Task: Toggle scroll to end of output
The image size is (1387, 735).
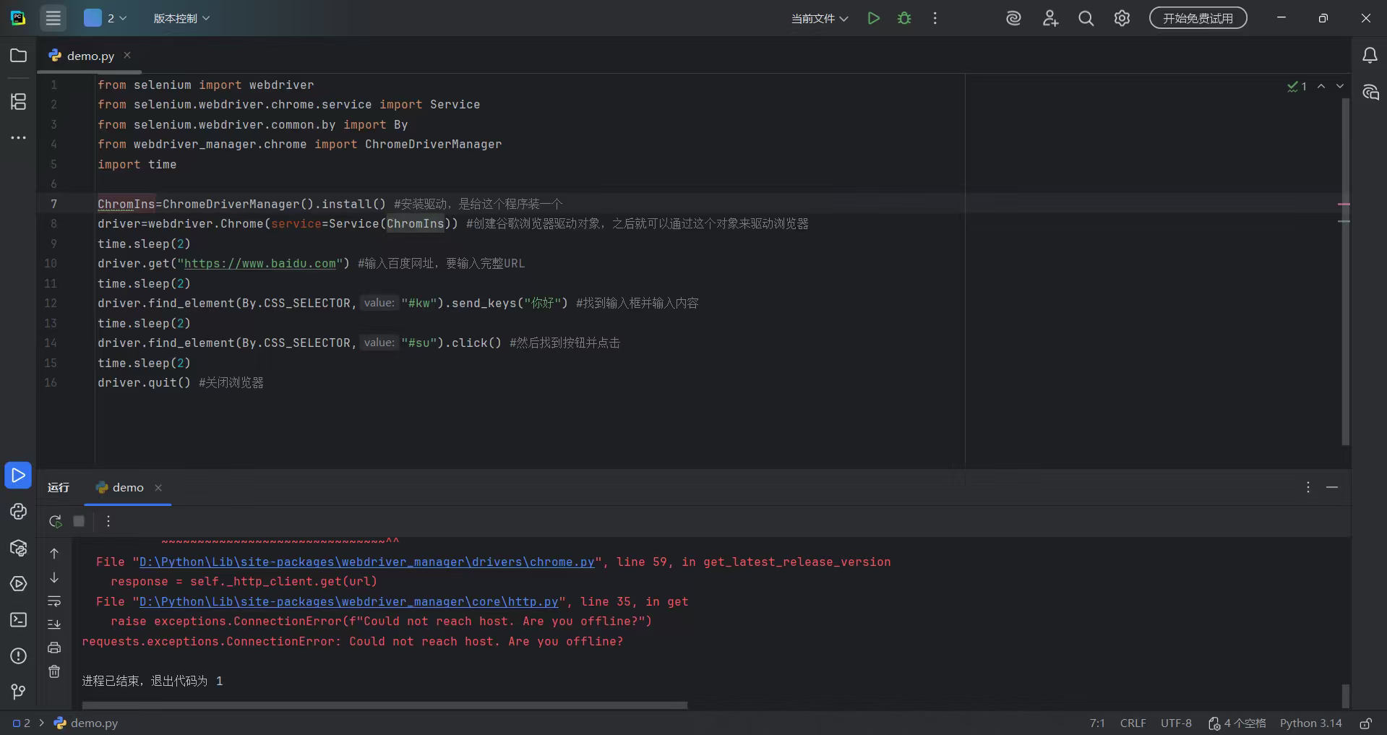Action: coord(54,624)
